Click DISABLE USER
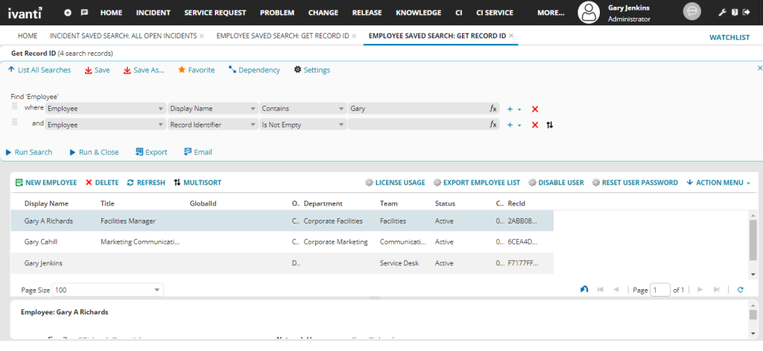763x351 pixels. tap(556, 183)
